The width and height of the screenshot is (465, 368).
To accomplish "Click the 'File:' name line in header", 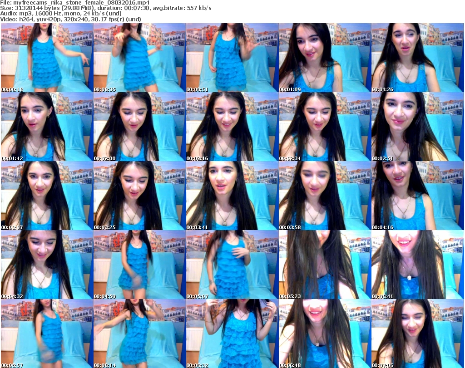I will [x=75, y=3].
